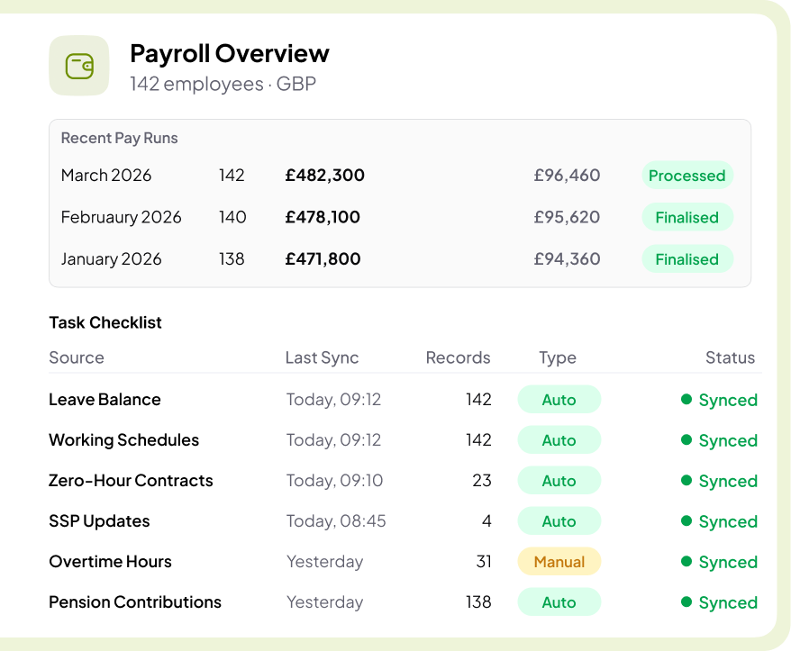Click the Finalised badge for Februaury 2026
Viewport: 791px width, 651px height.
tap(686, 217)
